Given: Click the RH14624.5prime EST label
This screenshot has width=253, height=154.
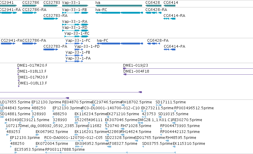Looking at the screenshot, I should tap(136, 132).
